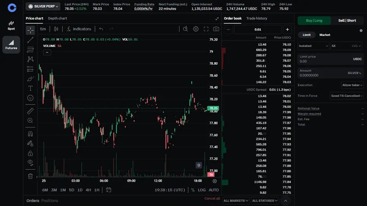Click the undo arrow in chart toolbar
The image size is (367, 206).
pos(101,29)
